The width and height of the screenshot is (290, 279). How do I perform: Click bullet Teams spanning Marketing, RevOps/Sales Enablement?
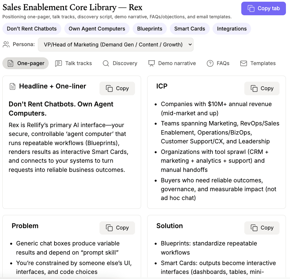click(x=220, y=132)
